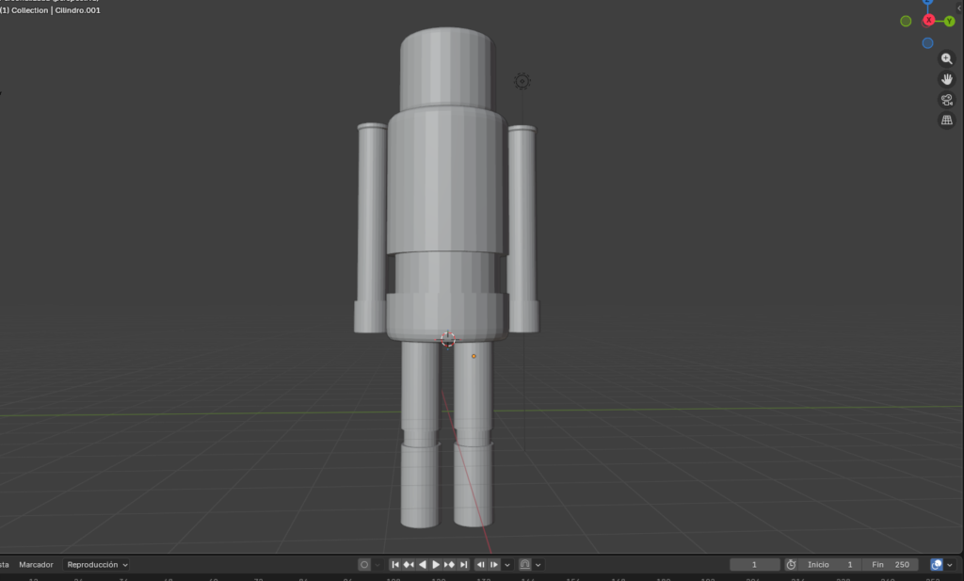Click the hand pan view button
The image size is (964, 581).
pos(947,79)
